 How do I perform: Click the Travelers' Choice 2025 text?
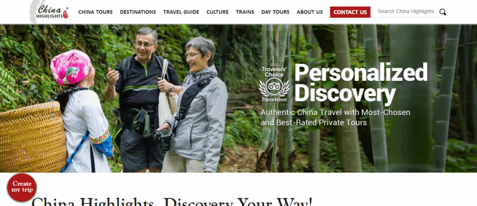point(274,71)
